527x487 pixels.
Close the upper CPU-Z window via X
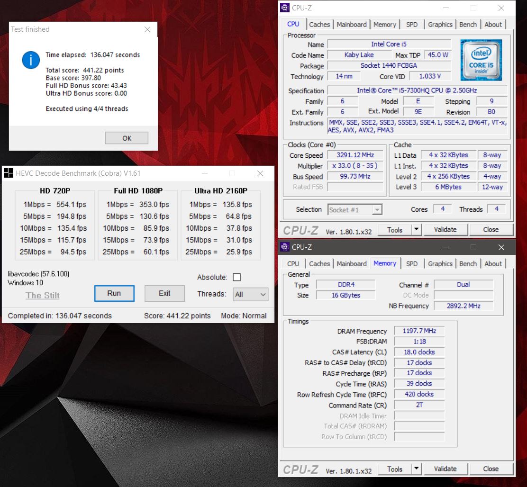pos(501,8)
